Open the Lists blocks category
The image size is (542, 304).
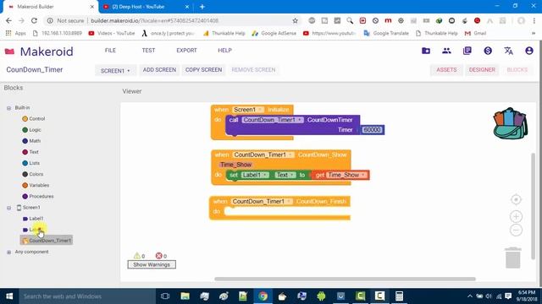click(31, 163)
